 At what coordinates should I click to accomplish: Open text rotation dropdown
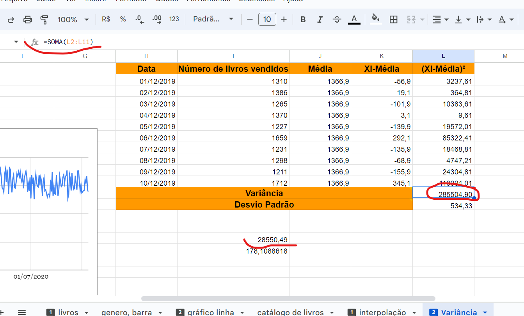click(506, 20)
